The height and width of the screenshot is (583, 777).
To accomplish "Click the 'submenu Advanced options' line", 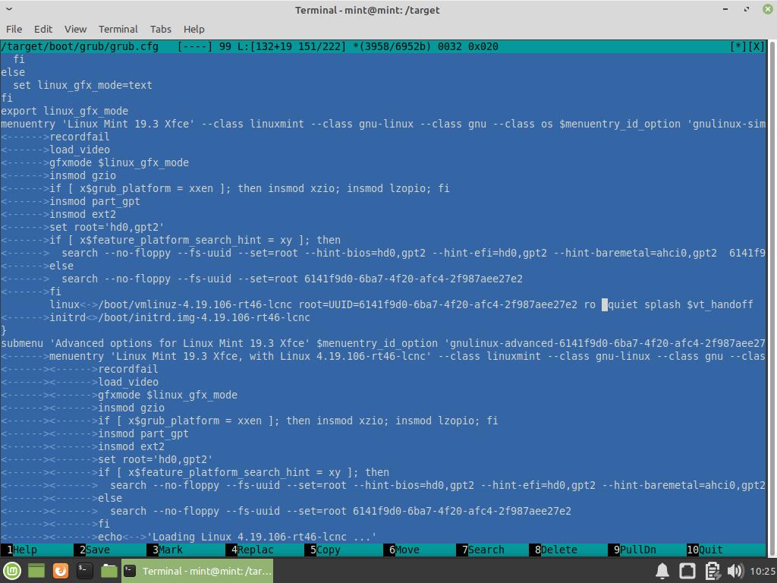I will coord(383,343).
